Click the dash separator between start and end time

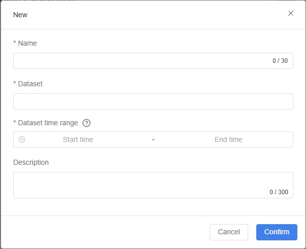(x=153, y=139)
